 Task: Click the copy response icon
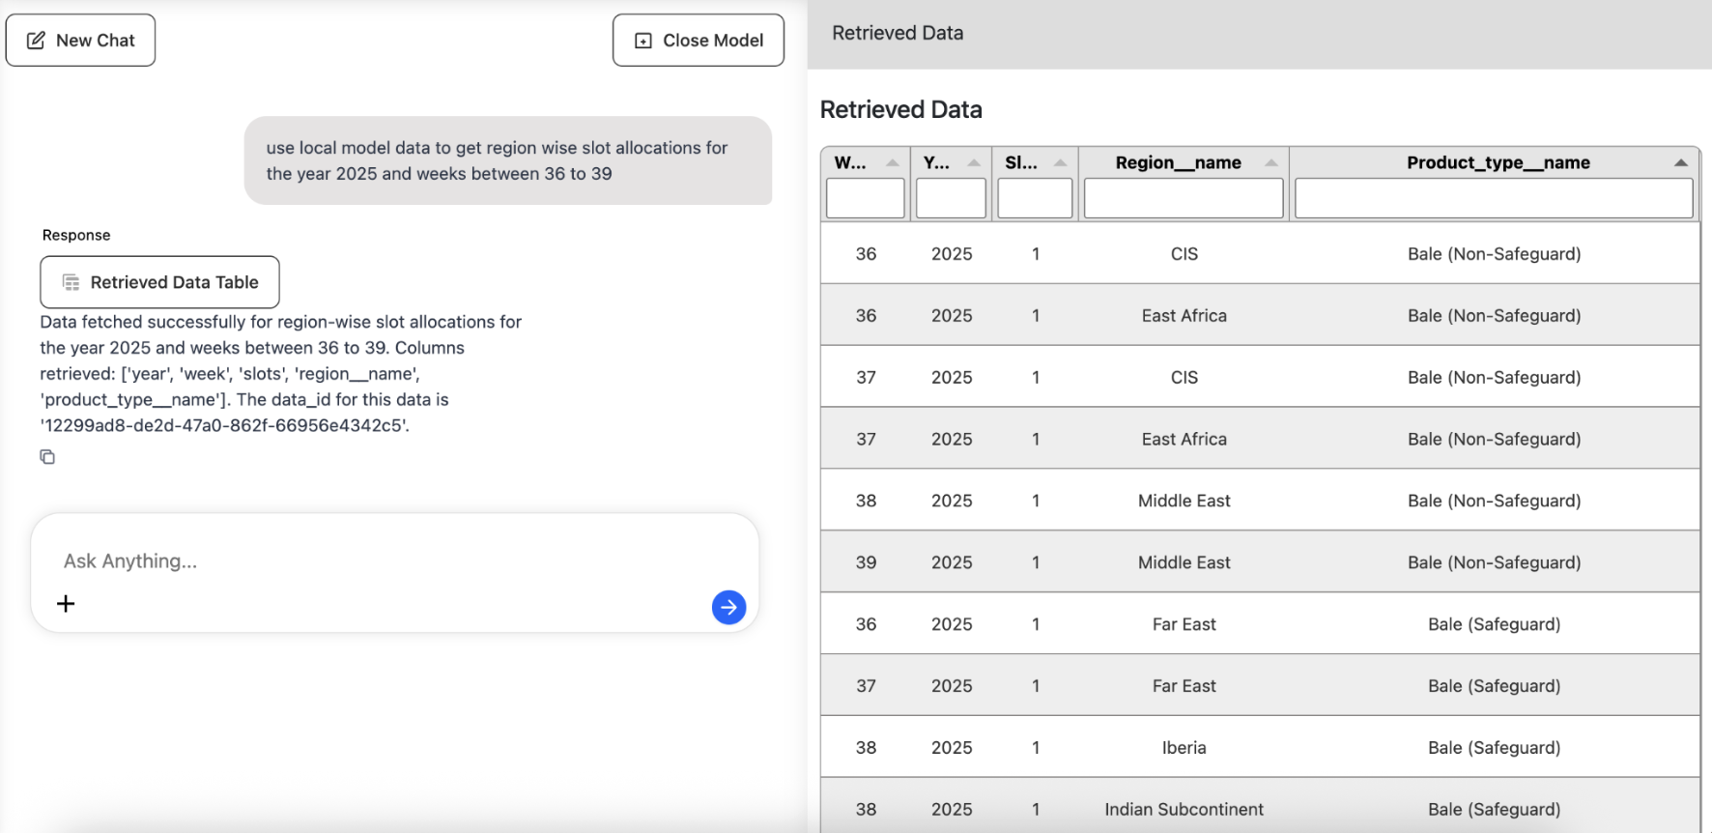pos(47,457)
